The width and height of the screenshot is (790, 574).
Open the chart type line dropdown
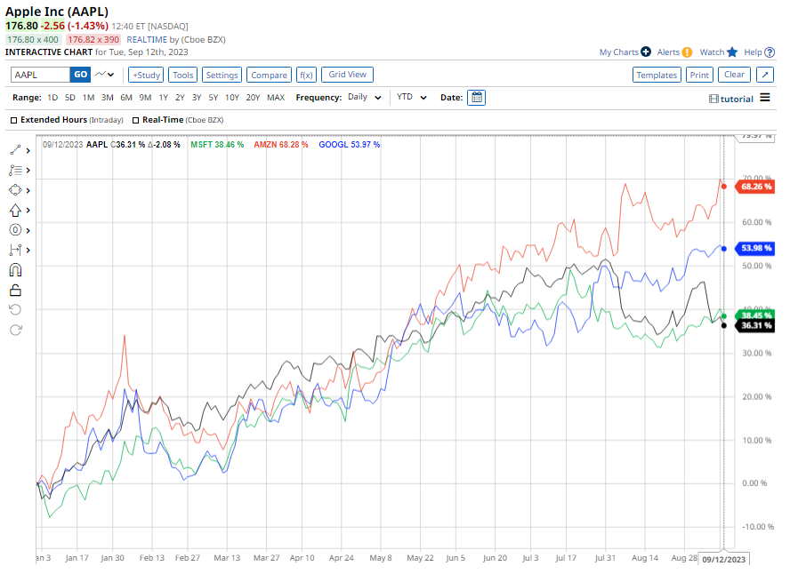tap(105, 75)
